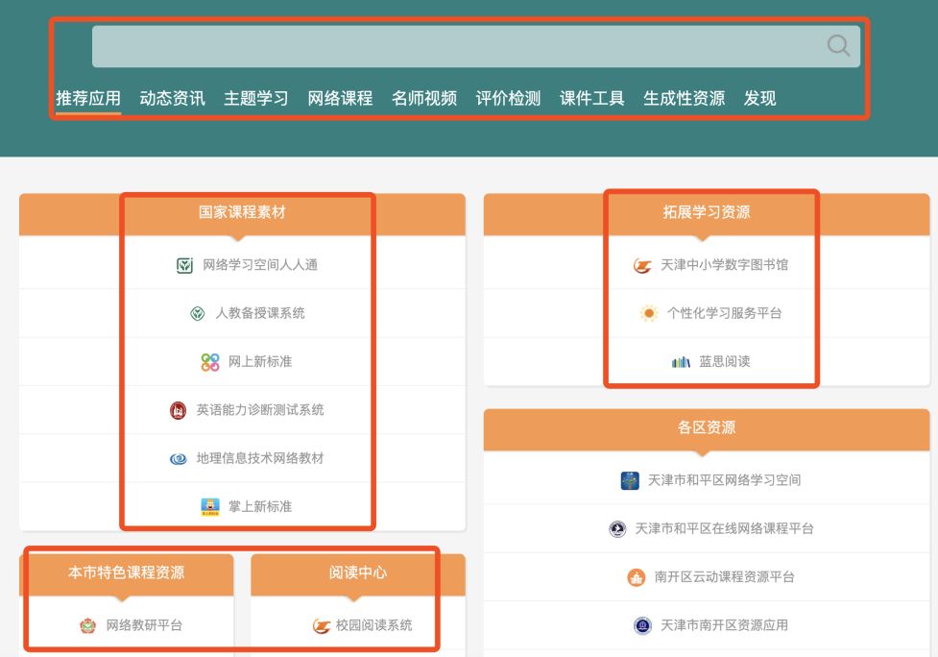938x657 pixels.
Task: Open the 人教备授课系统 link
Action: 260,313
